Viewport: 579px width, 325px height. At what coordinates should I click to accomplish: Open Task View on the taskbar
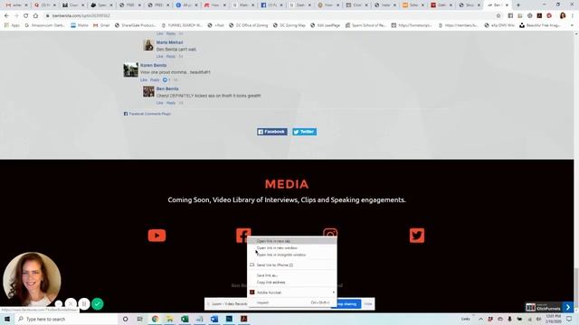[x=140, y=319]
